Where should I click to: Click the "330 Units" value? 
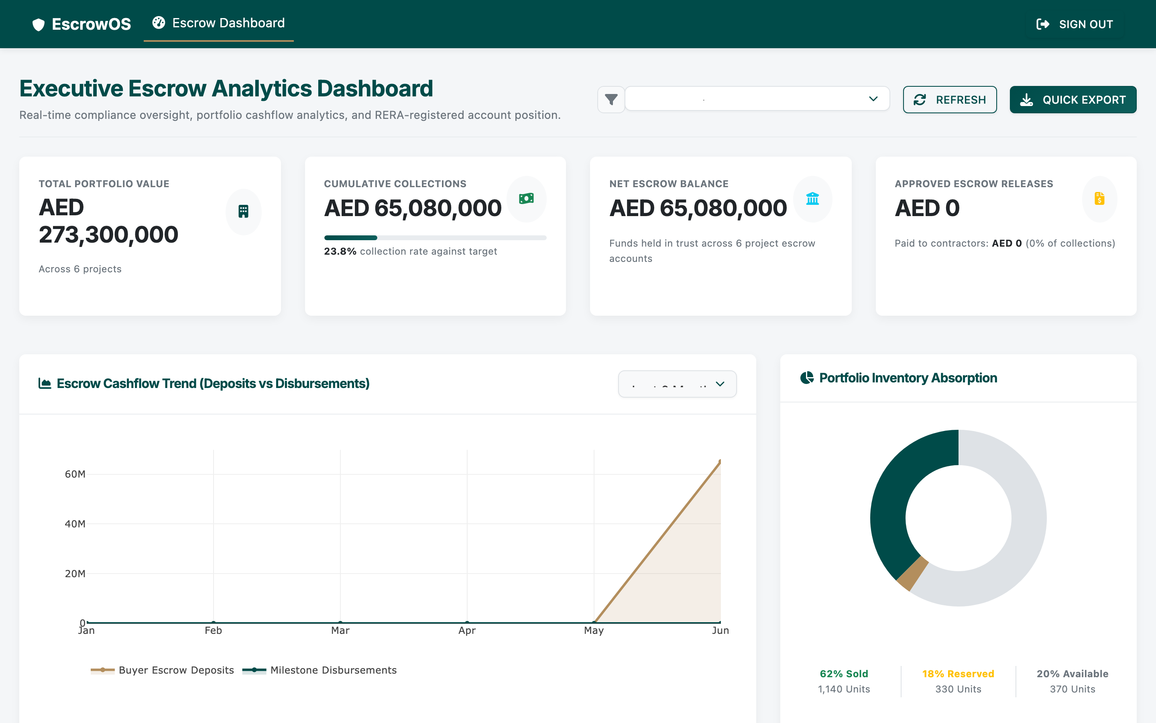958,688
